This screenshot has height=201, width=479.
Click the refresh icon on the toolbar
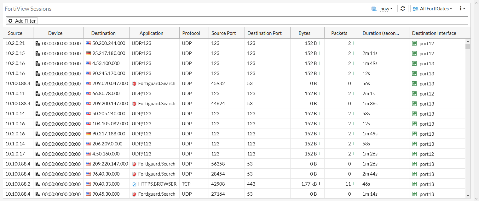tap(403, 8)
